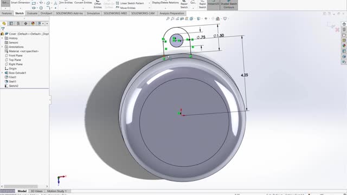Select the Slot sketch tool
Viewport: 347px width, 195px height.
tap(34, 8)
